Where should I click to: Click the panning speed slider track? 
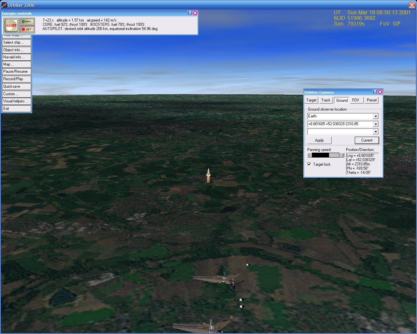(325, 155)
